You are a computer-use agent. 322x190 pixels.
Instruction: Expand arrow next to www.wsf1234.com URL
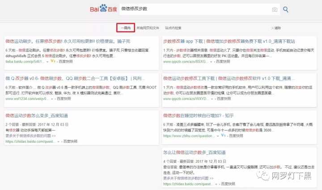click(52, 99)
